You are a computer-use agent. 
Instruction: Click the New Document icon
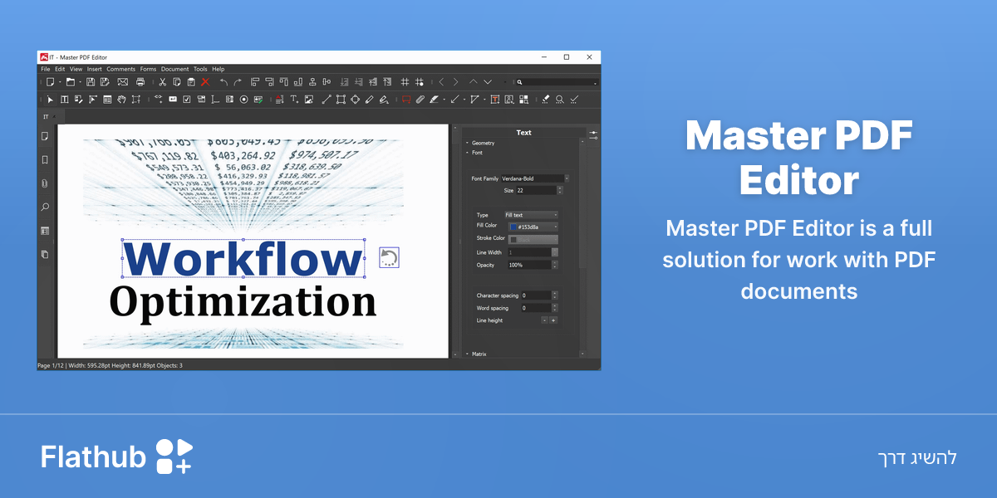click(51, 82)
